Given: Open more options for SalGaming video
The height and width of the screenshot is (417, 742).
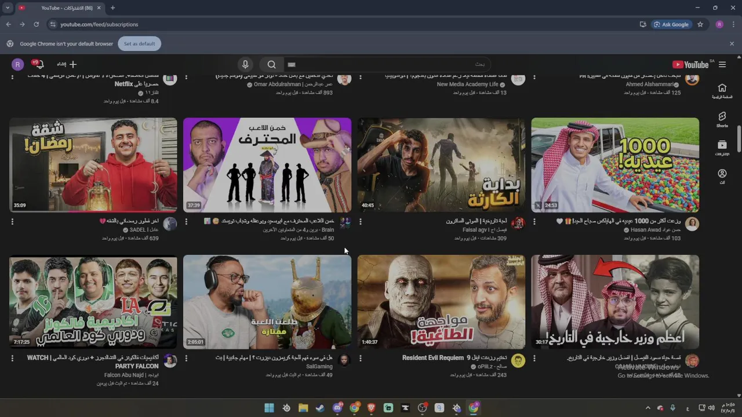Looking at the screenshot, I should 186,359.
